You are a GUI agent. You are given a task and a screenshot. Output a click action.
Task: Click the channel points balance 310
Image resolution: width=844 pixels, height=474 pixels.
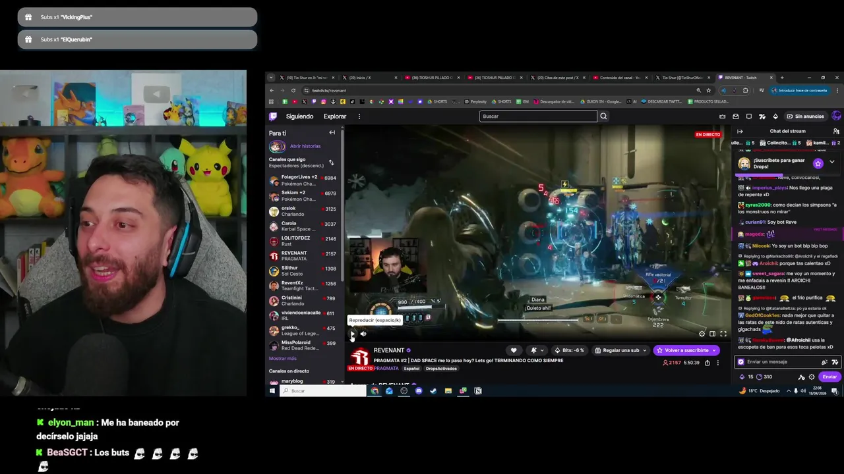[764, 377]
